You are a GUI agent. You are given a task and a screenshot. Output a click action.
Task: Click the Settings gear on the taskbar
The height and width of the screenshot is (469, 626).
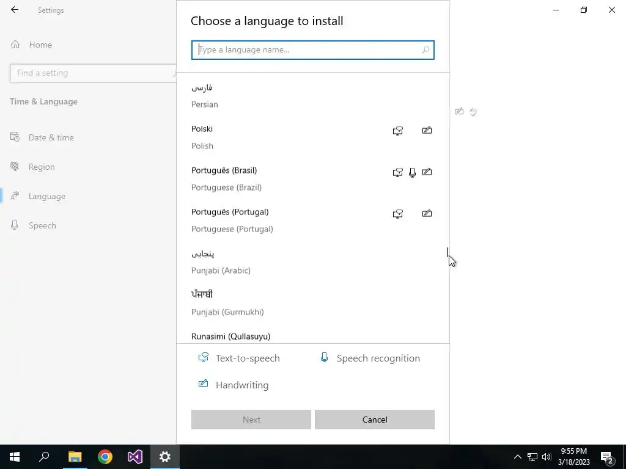click(165, 457)
